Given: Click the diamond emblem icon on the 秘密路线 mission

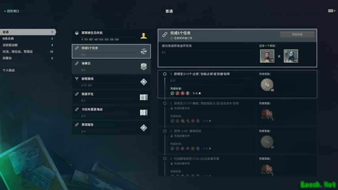Looking at the screenshot, I should 144,82.
